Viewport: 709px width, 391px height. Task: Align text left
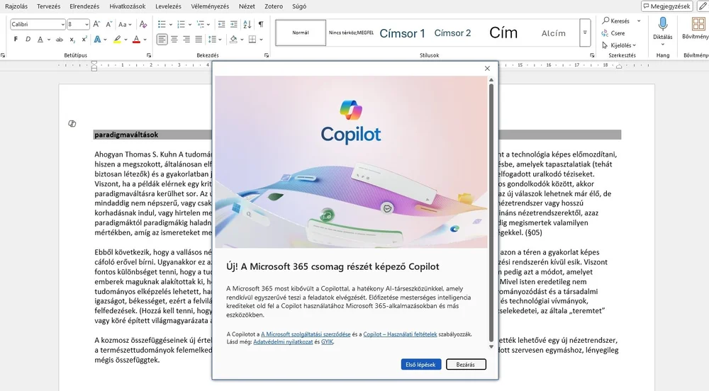[162, 39]
